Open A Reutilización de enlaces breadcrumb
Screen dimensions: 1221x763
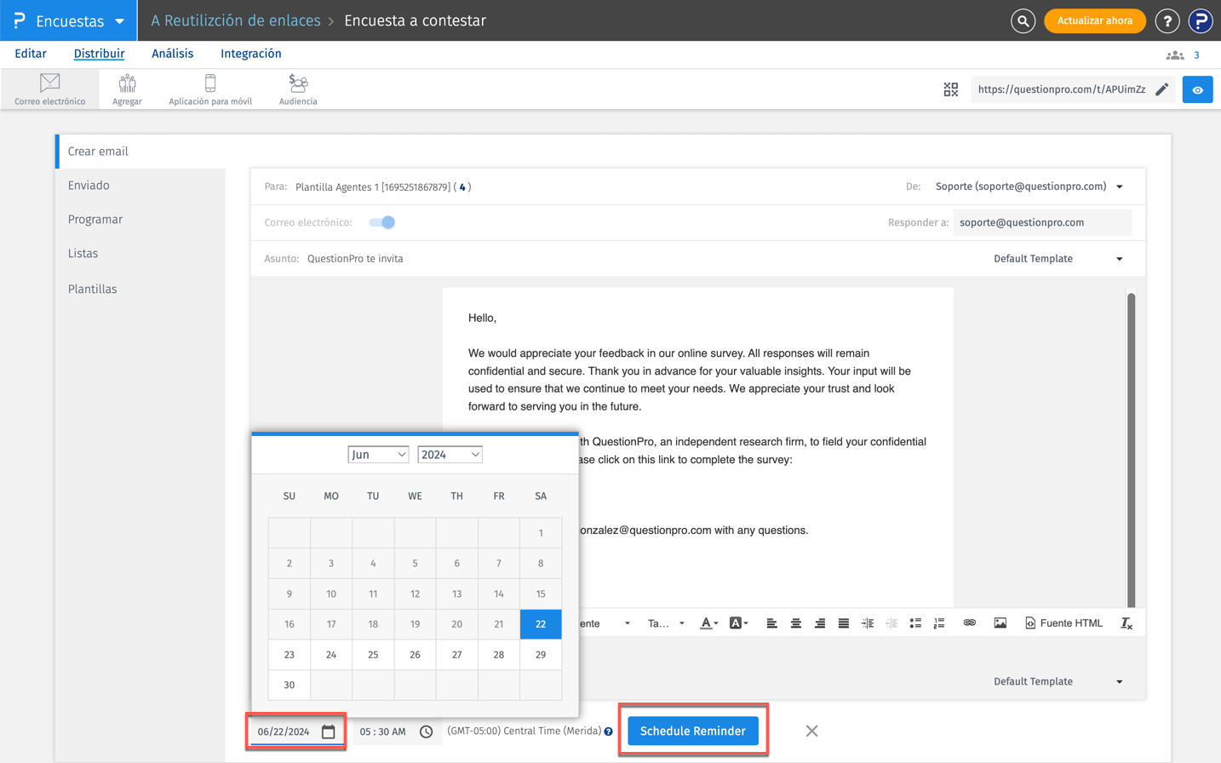[236, 20]
